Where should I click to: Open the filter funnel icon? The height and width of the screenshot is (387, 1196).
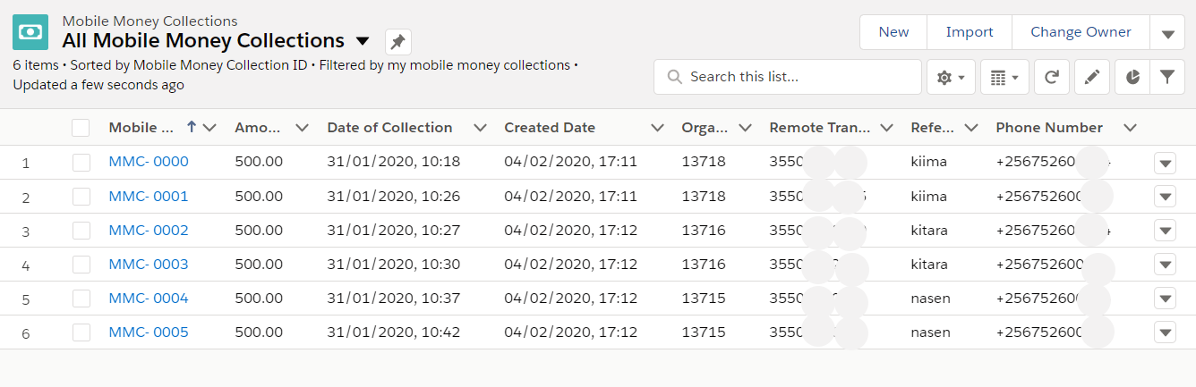[x=1166, y=78]
